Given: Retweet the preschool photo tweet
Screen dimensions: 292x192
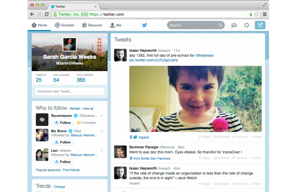Looking at the screenshot, I should pyautogui.click(x=221, y=137).
